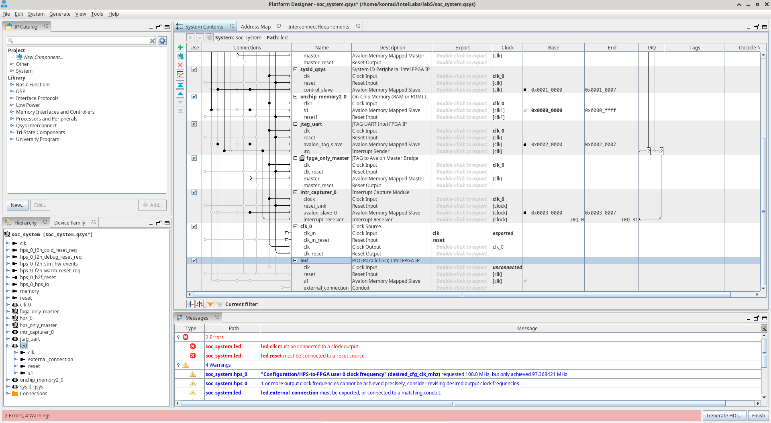Open the Generate menu
This screenshot has height=423, width=771.
pos(60,14)
